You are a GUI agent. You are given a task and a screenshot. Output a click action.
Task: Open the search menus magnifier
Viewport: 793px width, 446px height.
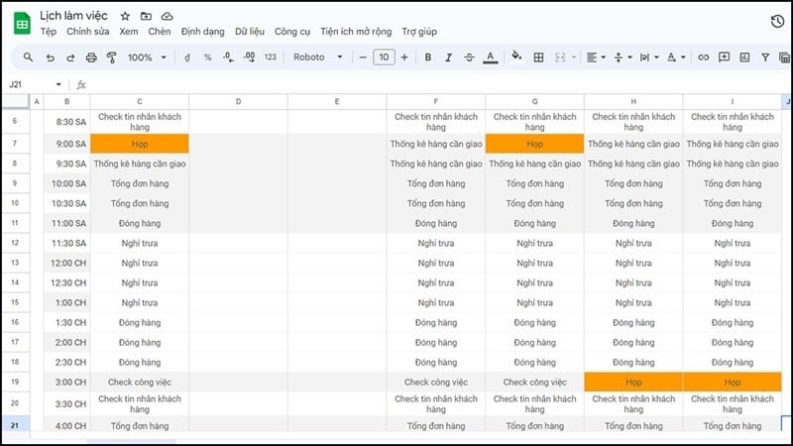28,57
